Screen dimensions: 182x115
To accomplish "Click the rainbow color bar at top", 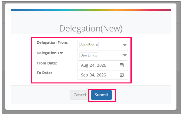I will coord(91,10).
